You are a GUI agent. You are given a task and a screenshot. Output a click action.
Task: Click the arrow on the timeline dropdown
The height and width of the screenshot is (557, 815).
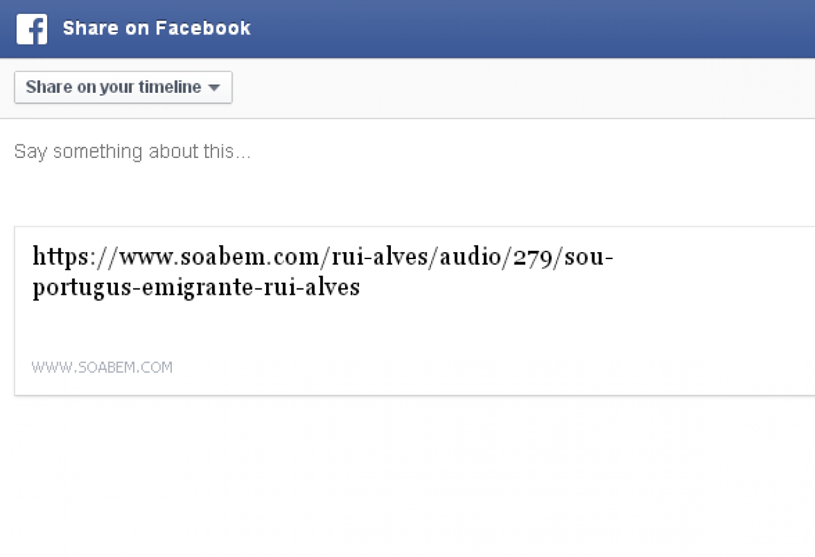coord(215,88)
